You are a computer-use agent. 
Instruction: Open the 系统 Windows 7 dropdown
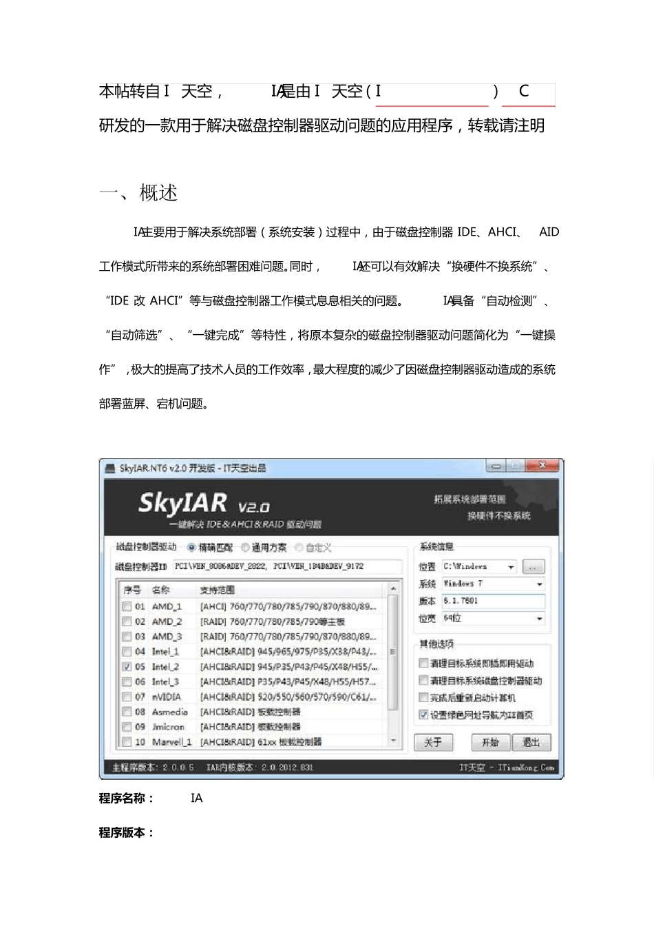pos(540,584)
